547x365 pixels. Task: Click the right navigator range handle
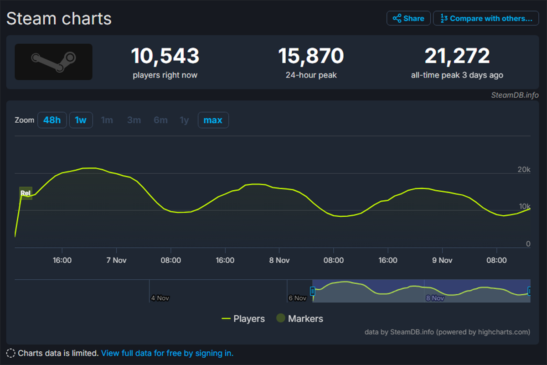pos(530,291)
